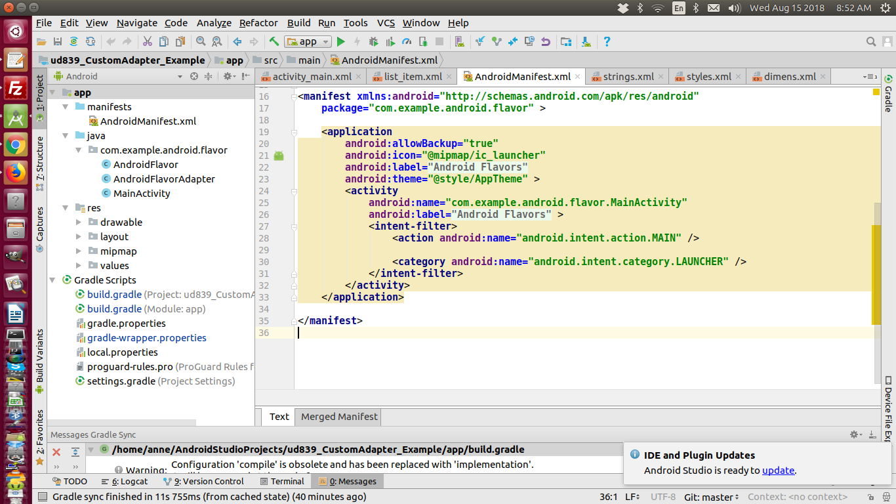The width and height of the screenshot is (896, 504).
Task: Collapse the java folder arrow
Action: tap(66, 136)
